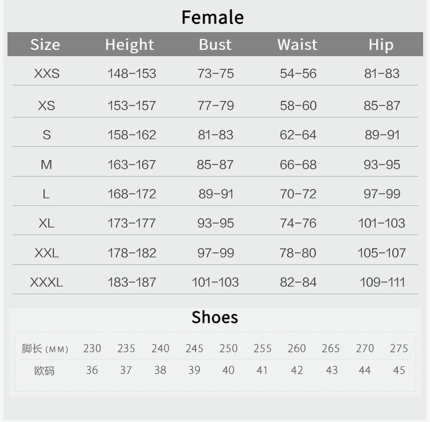Click the XXXL size label
430x422 pixels.
(x=46, y=282)
